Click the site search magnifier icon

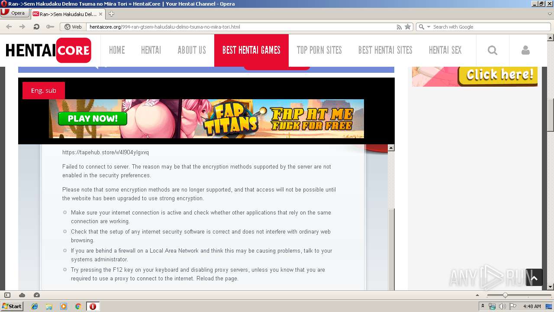coord(493,50)
